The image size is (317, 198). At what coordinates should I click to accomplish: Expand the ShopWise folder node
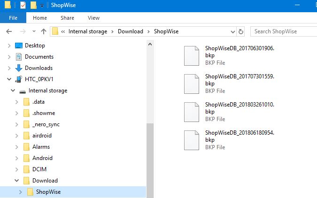tap(20, 192)
